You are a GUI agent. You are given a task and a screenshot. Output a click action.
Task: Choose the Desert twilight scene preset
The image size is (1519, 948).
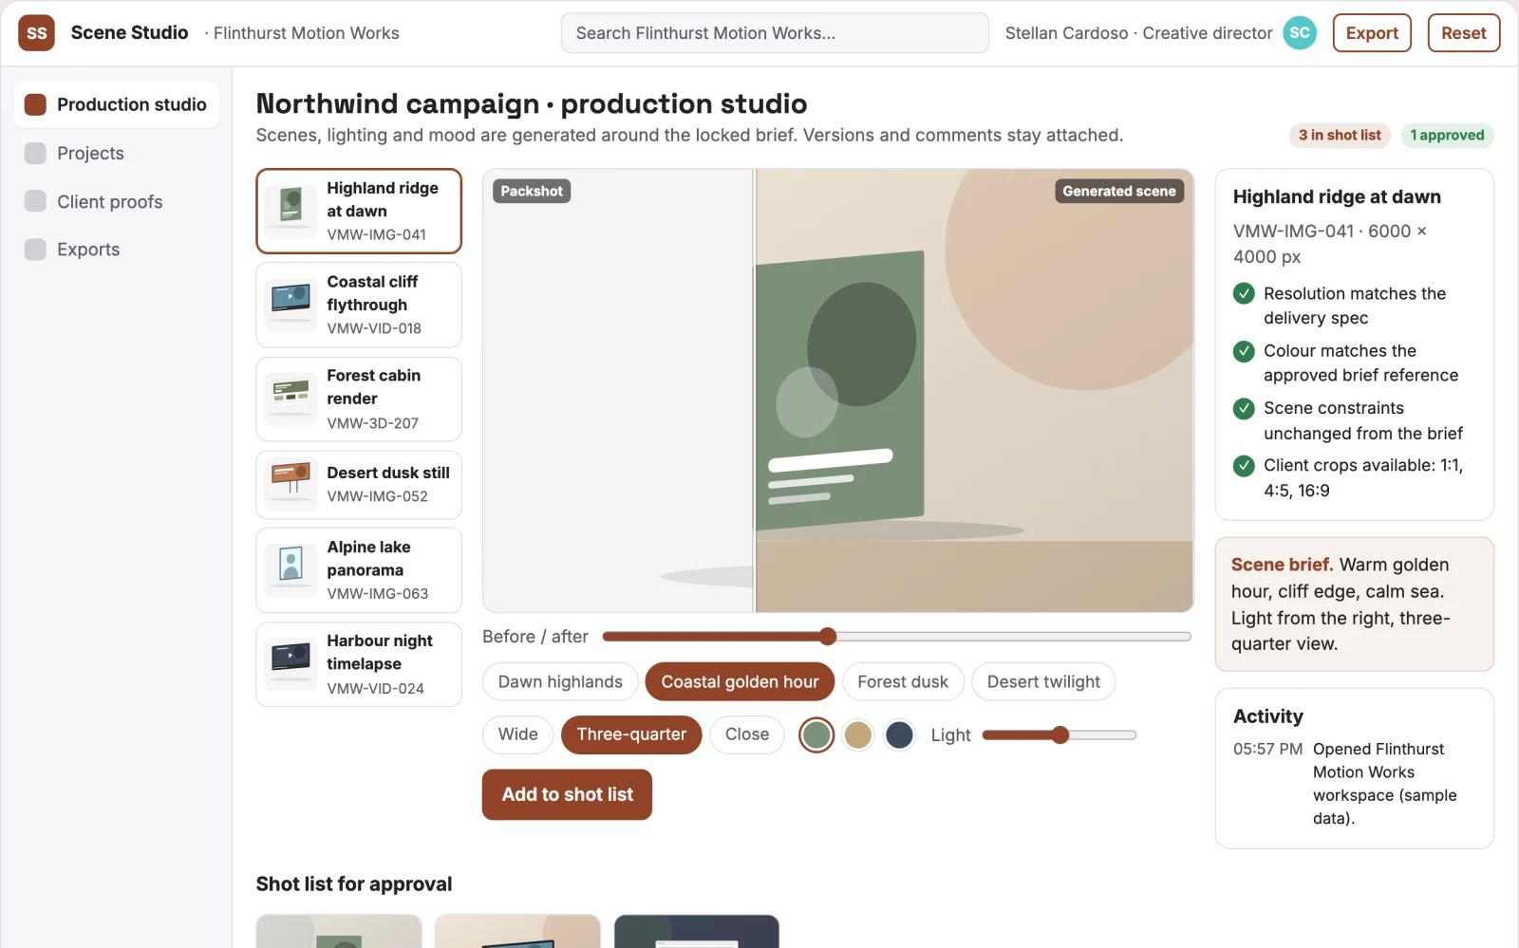(1043, 681)
